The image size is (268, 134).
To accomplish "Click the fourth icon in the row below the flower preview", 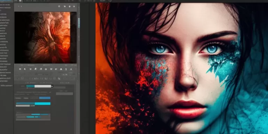I will (36, 69).
